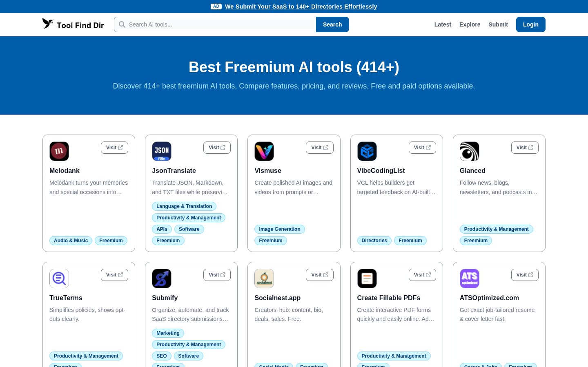Select the SEO tag on Submify
This screenshot has height=367, width=588.
pos(162,356)
